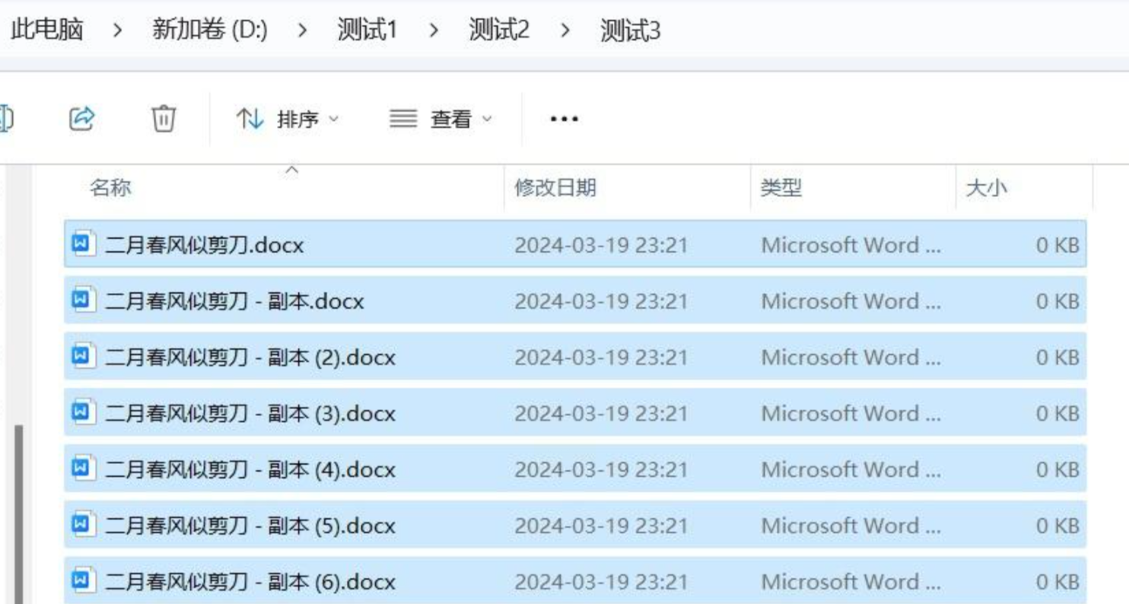This screenshot has width=1129, height=604.
Task: Select the file 二月春风似剪刀 - 副本 (4).docx
Action: click(250, 469)
